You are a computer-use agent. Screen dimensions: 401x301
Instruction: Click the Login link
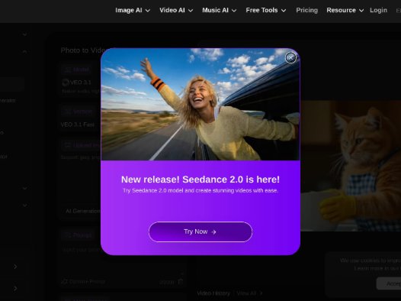coord(378,10)
